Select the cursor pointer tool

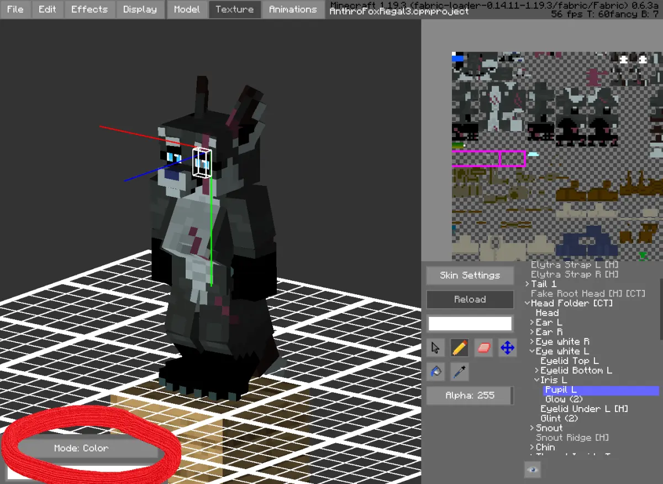tap(436, 348)
